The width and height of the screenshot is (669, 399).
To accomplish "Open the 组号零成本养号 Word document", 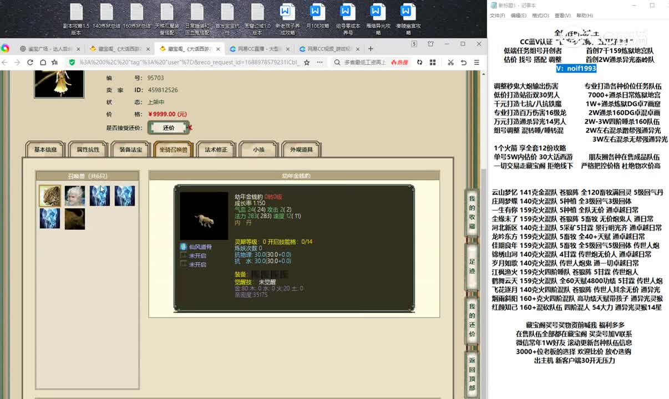I will pyautogui.click(x=347, y=19).
